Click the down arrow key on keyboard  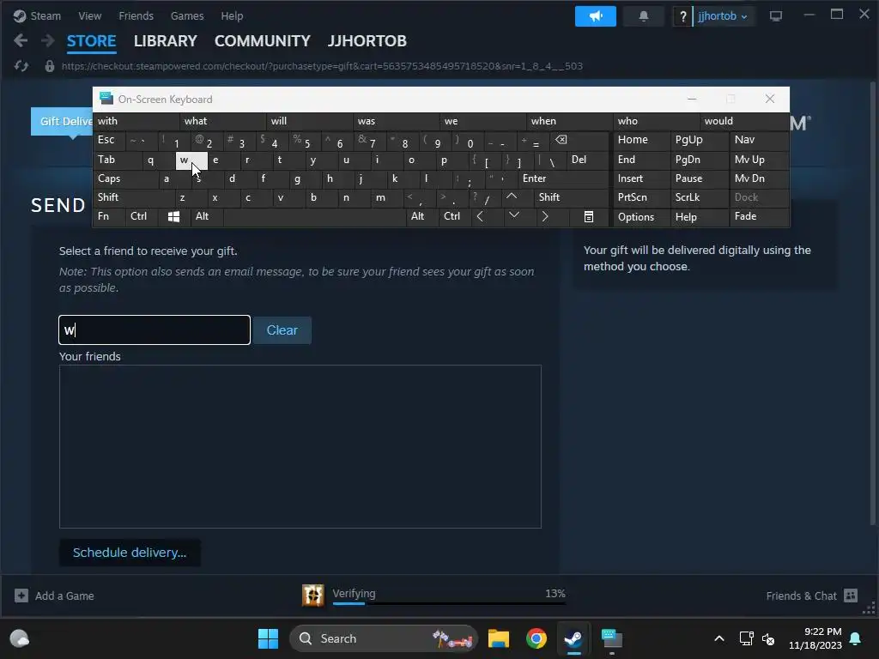click(513, 215)
